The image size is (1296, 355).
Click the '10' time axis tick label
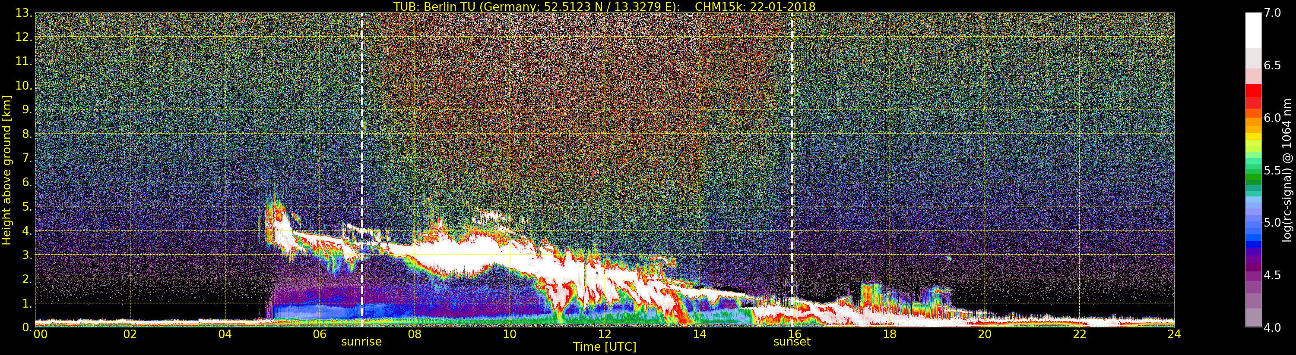tap(510, 334)
